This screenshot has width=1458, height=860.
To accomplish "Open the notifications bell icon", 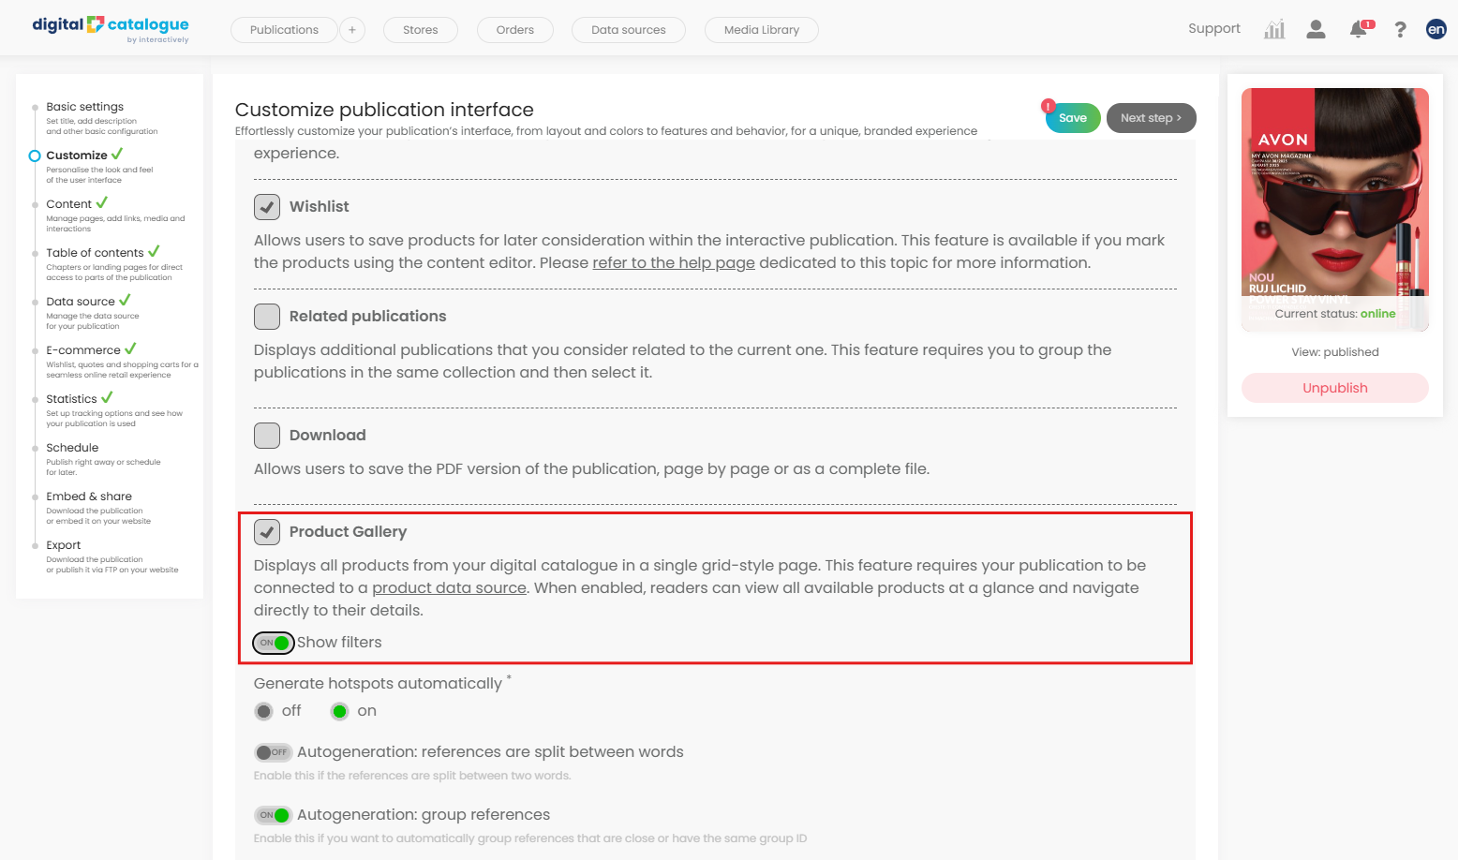I will click(1358, 29).
